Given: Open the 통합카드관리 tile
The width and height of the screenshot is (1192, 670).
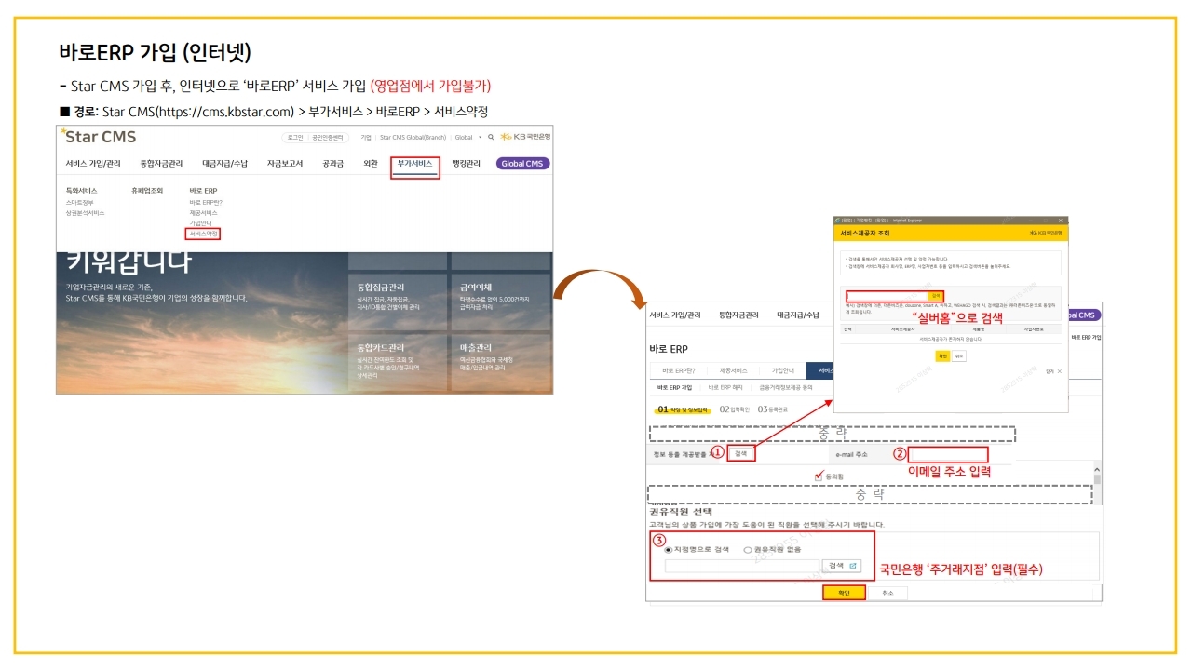Looking at the screenshot, I should point(397,361).
